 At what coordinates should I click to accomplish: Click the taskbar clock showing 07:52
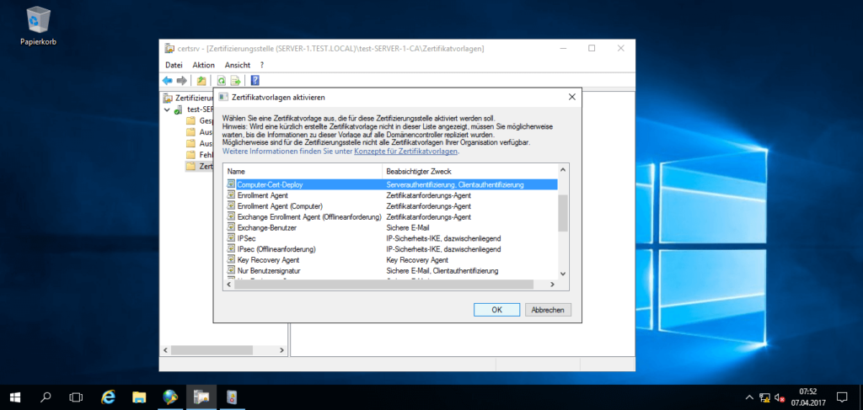point(807,397)
